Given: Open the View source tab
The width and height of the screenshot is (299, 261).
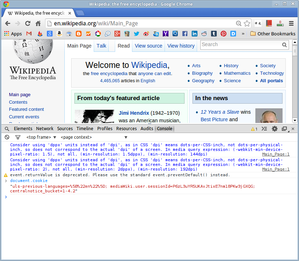Looking at the screenshot, I should point(148,46).
